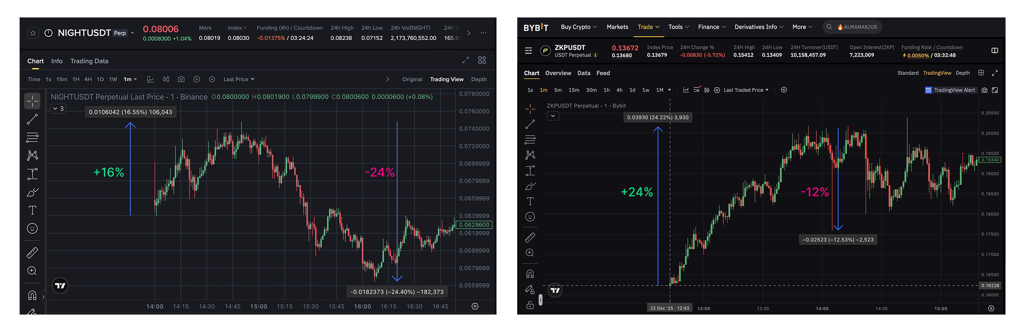1026x332 pixels.
Task: Toggle magnet mode in Binance chart sidebar
Action: coord(32,295)
